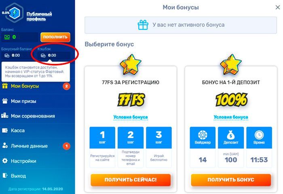
Task: Click the star icon above first deposit bonus
Action: pyautogui.click(x=231, y=65)
